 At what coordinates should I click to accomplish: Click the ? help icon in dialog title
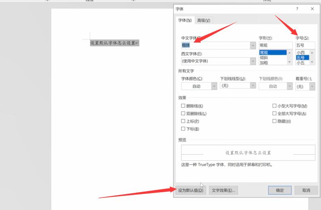(297, 9)
